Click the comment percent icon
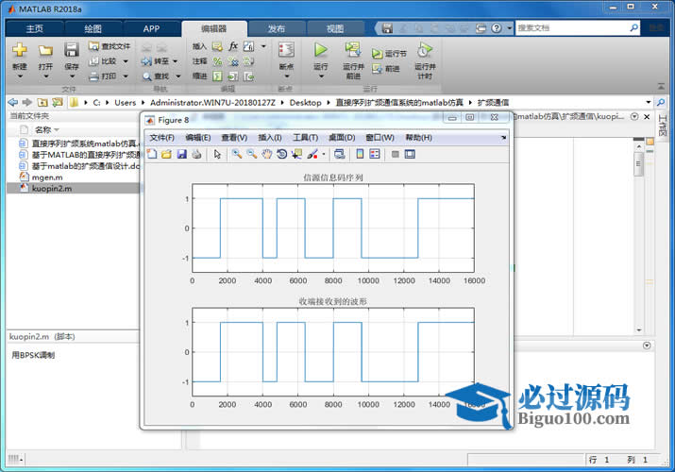Screen dimensions: 675x472 (x=218, y=61)
